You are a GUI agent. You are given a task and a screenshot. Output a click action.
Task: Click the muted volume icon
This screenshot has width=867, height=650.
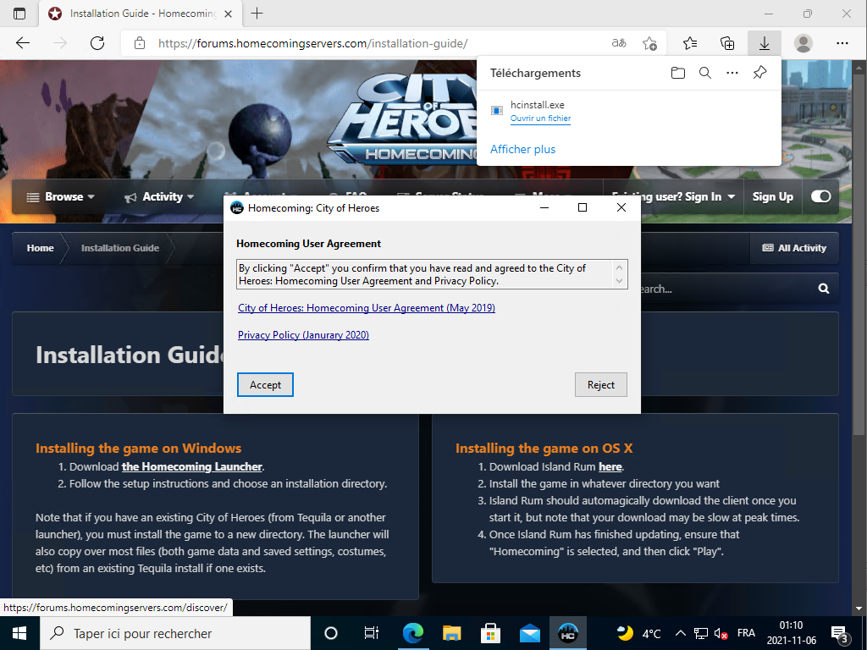(721, 633)
